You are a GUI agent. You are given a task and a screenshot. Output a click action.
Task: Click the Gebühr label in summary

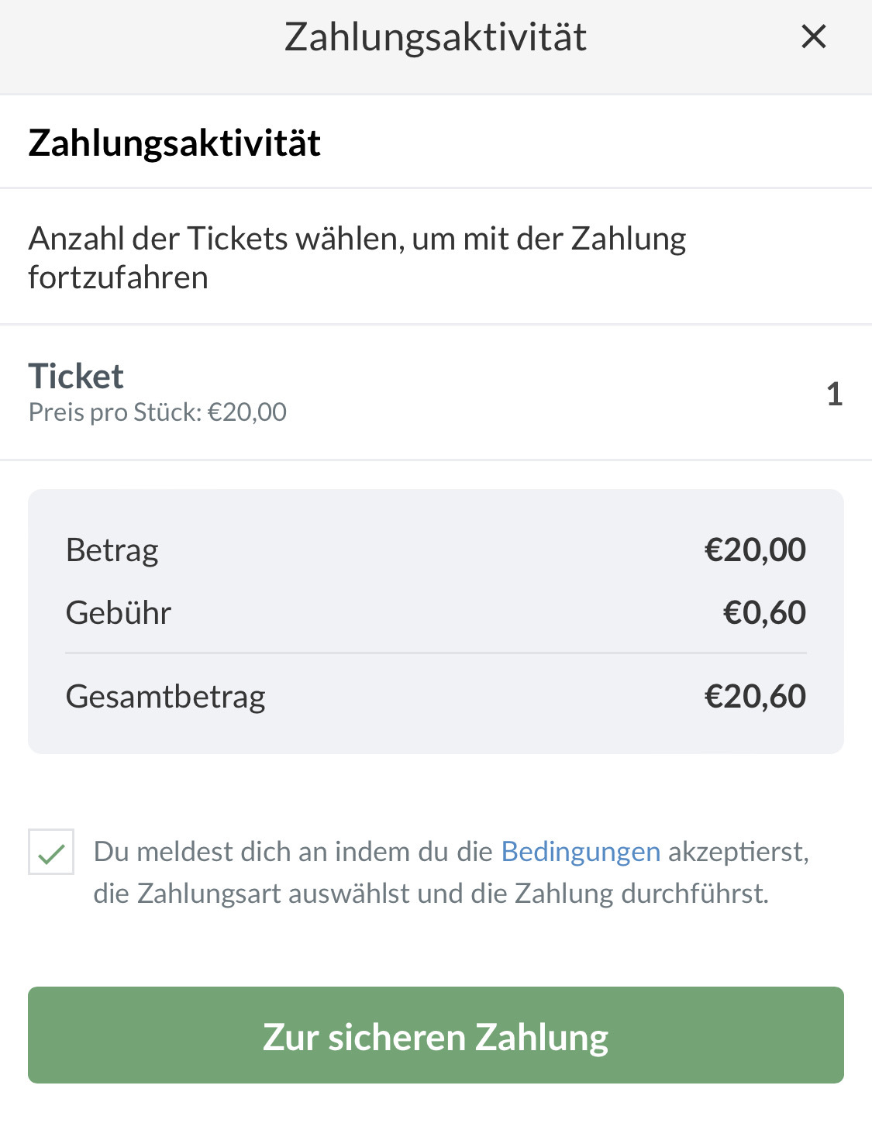click(119, 613)
